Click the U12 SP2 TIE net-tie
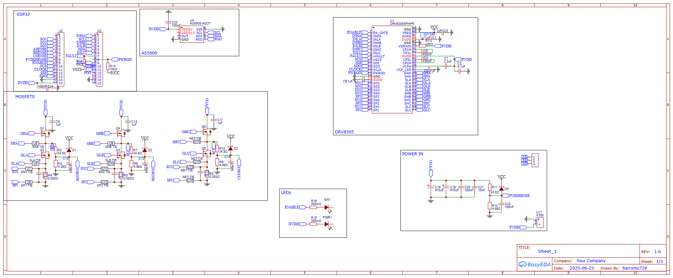Screen dimensions: 673x278 tap(104, 182)
